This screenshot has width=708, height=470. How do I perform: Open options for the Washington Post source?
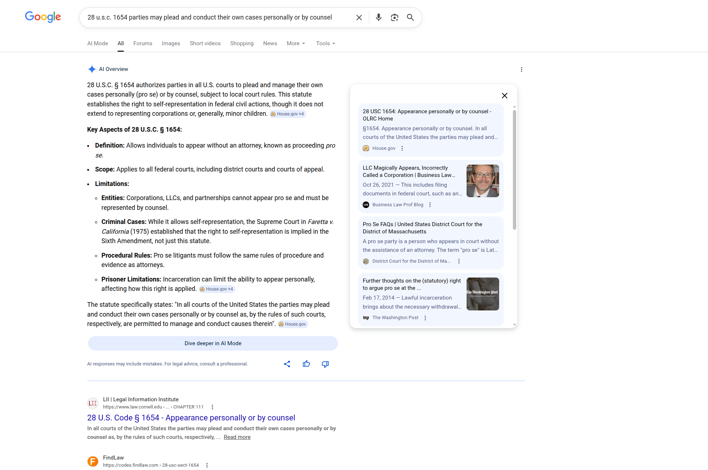(425, 318)
